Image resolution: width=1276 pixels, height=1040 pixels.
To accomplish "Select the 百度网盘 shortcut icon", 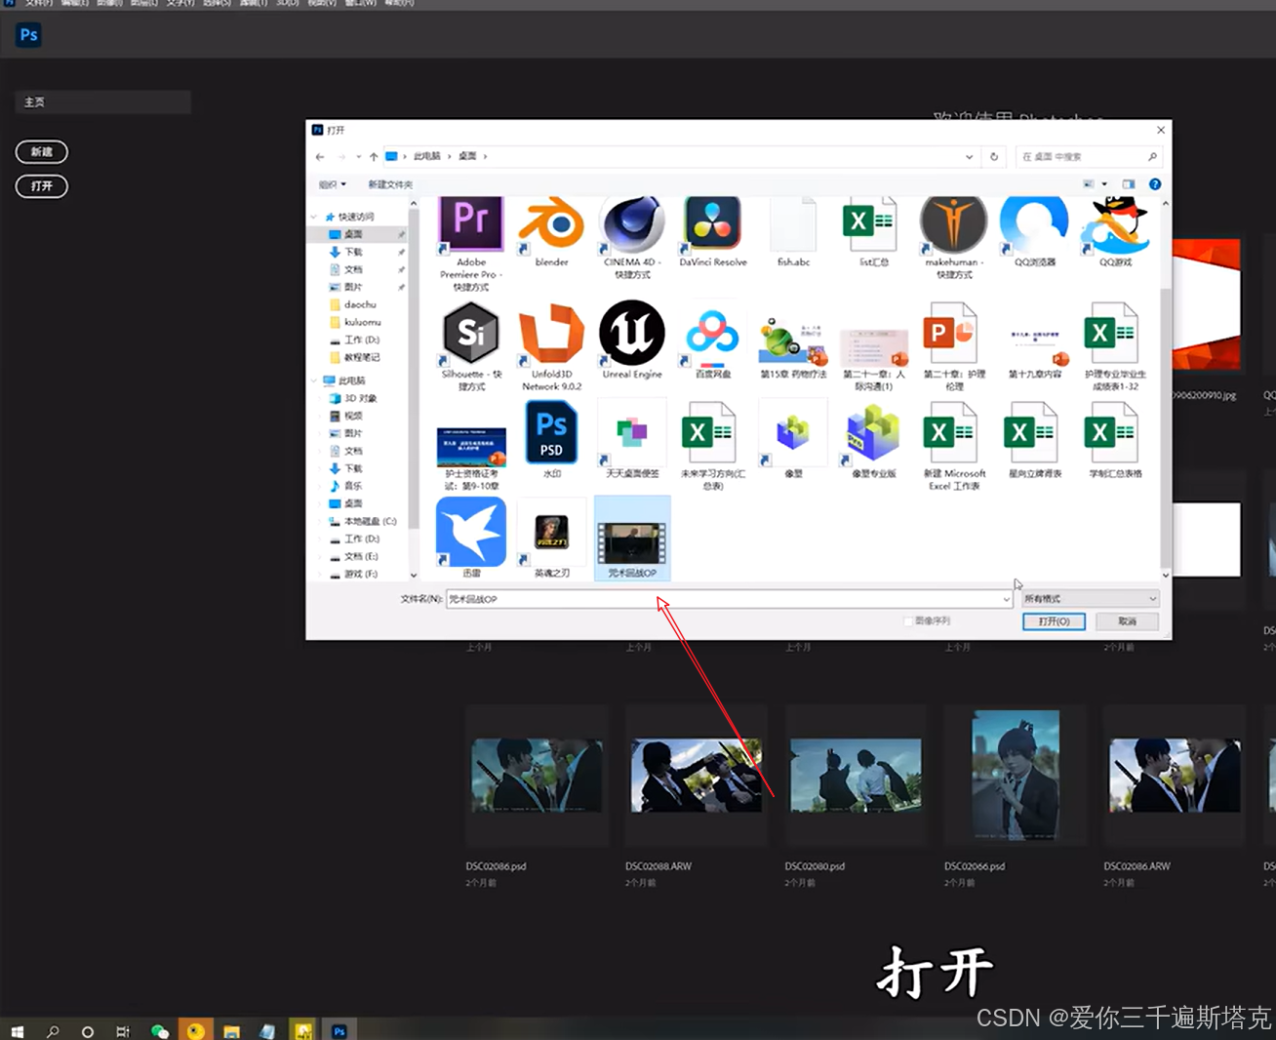I will tap(713, 333).
